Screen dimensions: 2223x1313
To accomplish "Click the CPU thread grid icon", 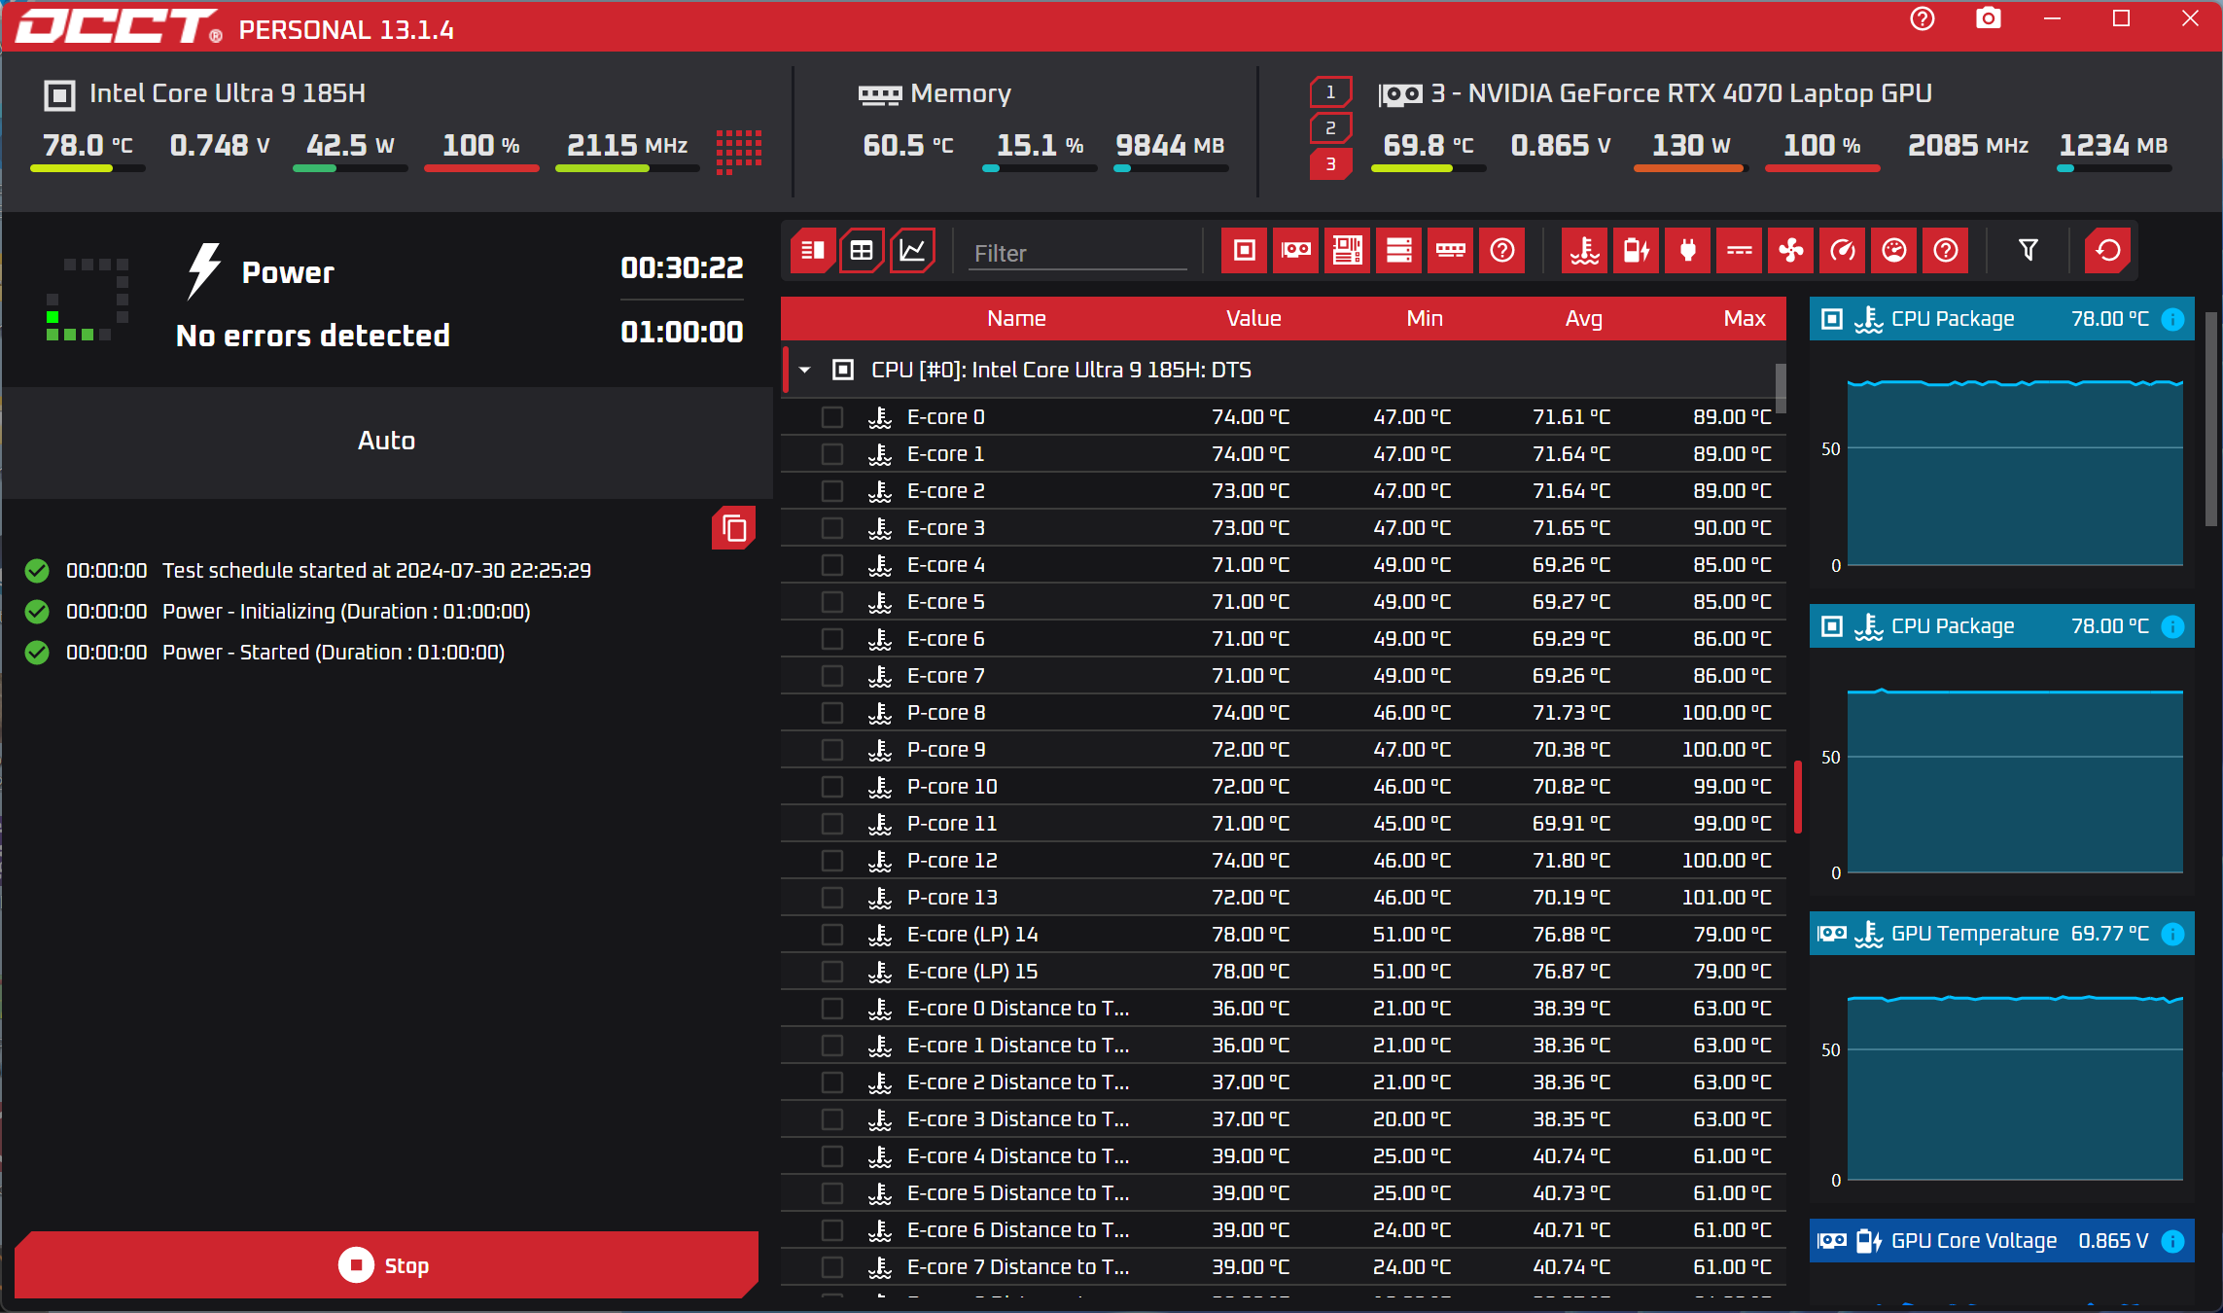I will point(738,153).
